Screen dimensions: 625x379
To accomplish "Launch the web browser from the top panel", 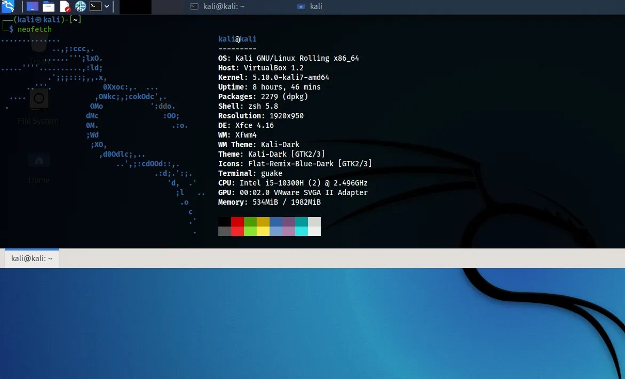I will pos(80,6).
